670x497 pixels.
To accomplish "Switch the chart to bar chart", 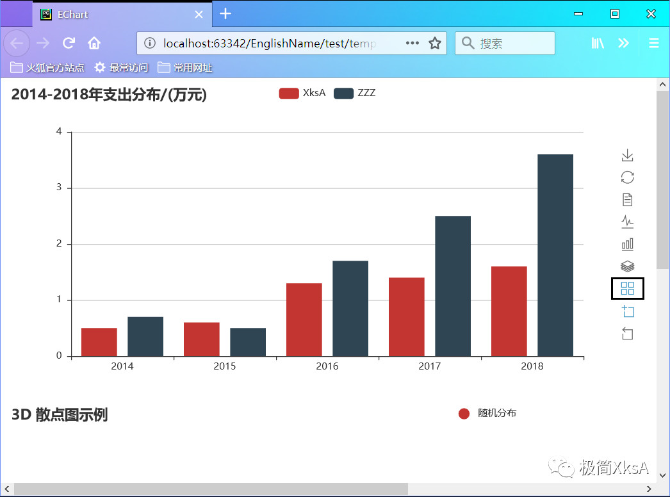I will (627, 244).
